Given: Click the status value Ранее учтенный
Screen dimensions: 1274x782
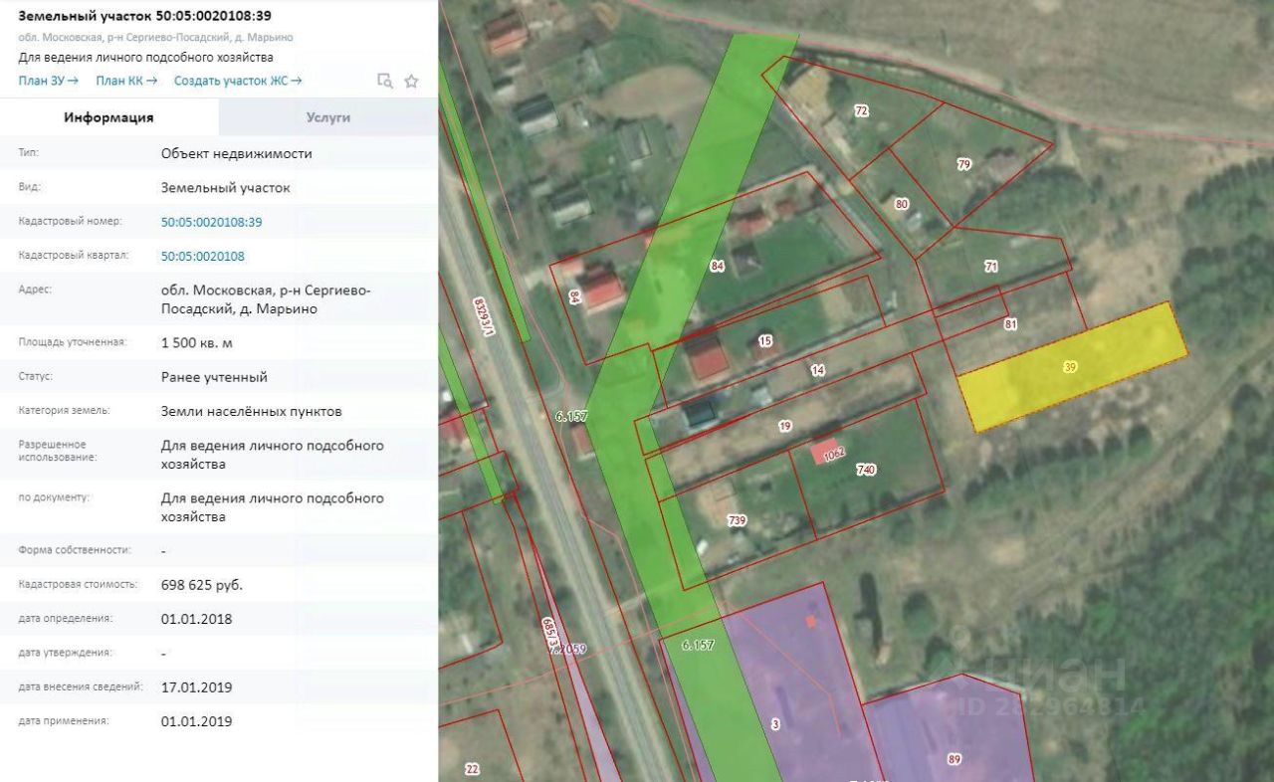Looking at the screenshot, I should pos(214,377).
